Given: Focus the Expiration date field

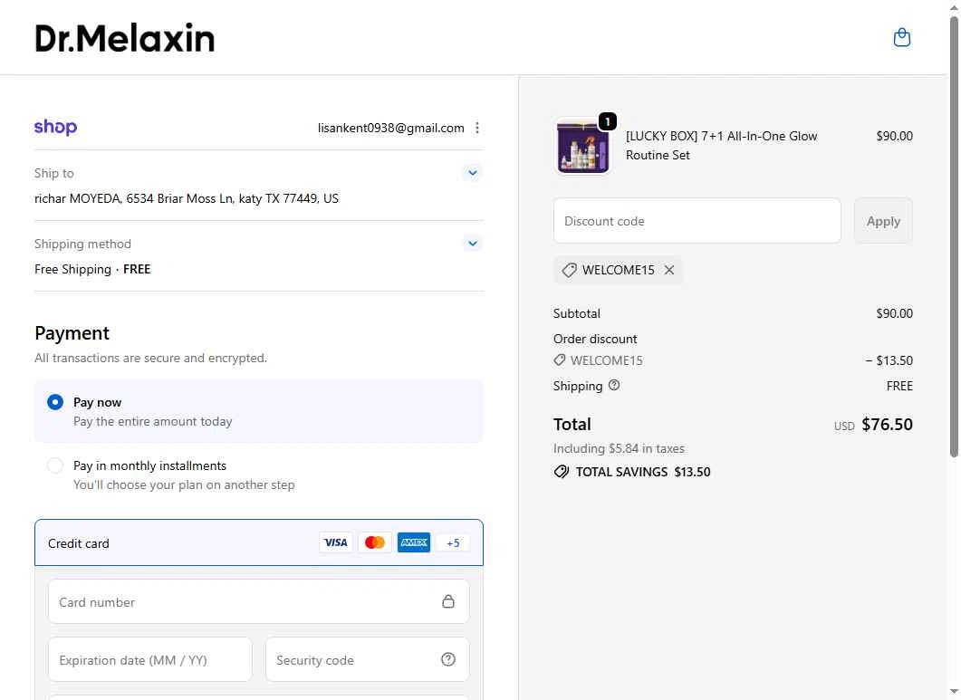Looking at the screenshot, I should coord(150,659).
